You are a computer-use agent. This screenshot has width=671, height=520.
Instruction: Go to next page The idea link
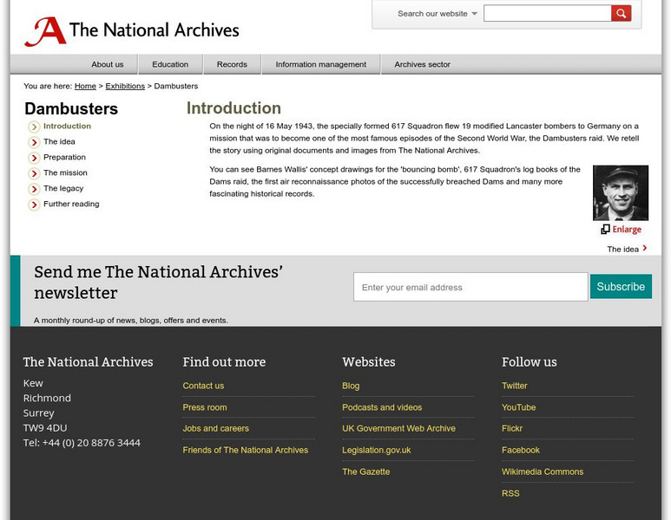pos(622,249)
